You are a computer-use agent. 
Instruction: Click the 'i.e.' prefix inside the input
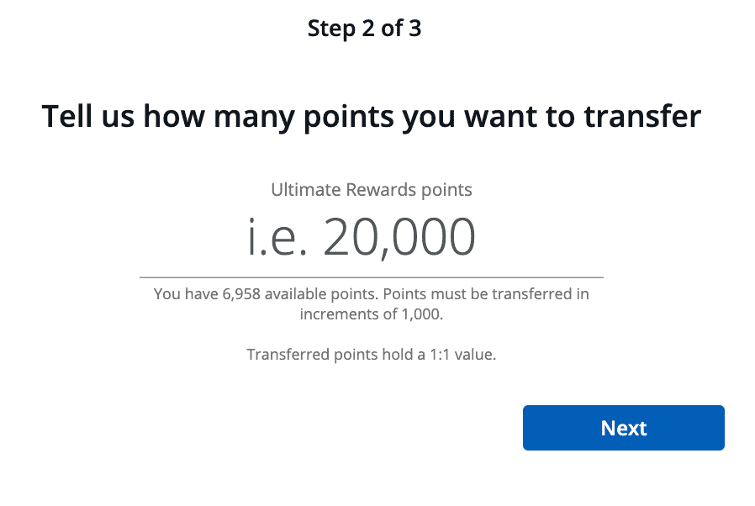point(277,237)
